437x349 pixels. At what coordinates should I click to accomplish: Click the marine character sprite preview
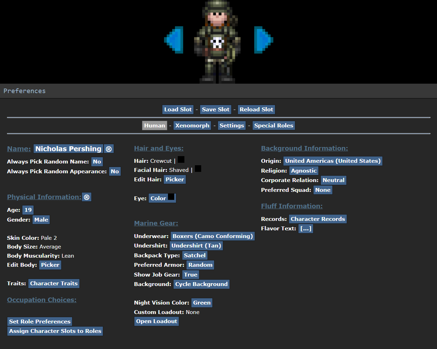(x=217, y=41)
